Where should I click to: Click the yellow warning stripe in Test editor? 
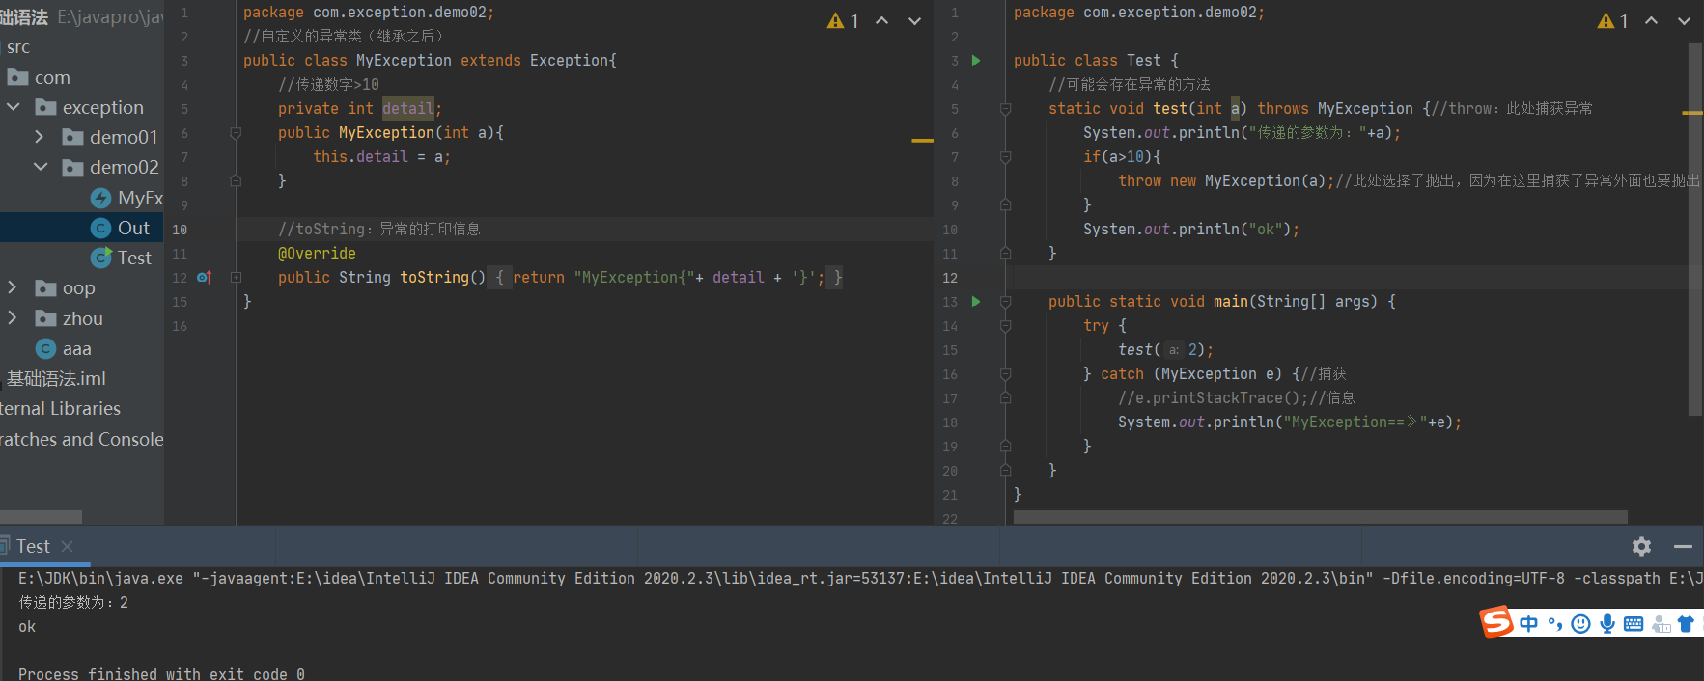coord(1692,113)
